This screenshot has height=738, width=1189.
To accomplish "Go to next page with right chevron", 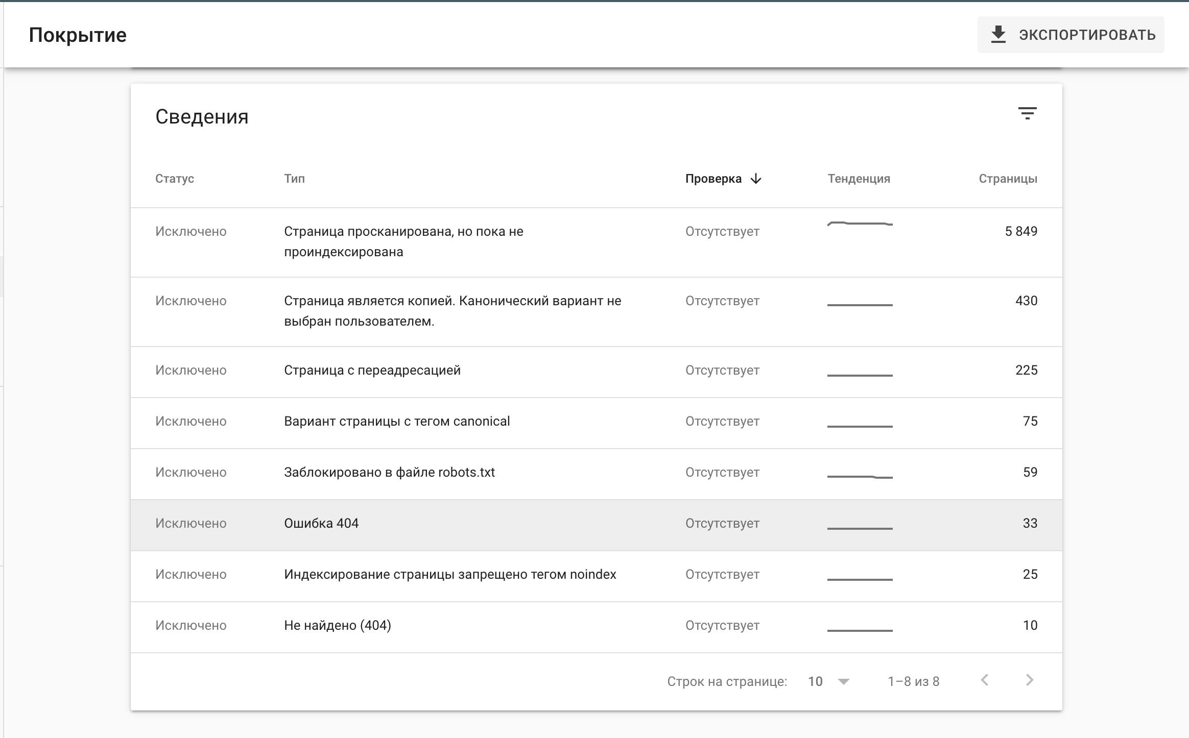I will 1030,680.
